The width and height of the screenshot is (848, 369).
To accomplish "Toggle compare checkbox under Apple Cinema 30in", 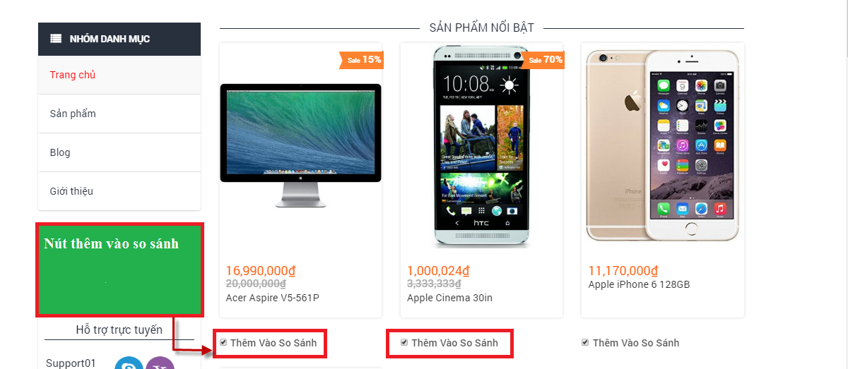I will [x=404, y=342].
